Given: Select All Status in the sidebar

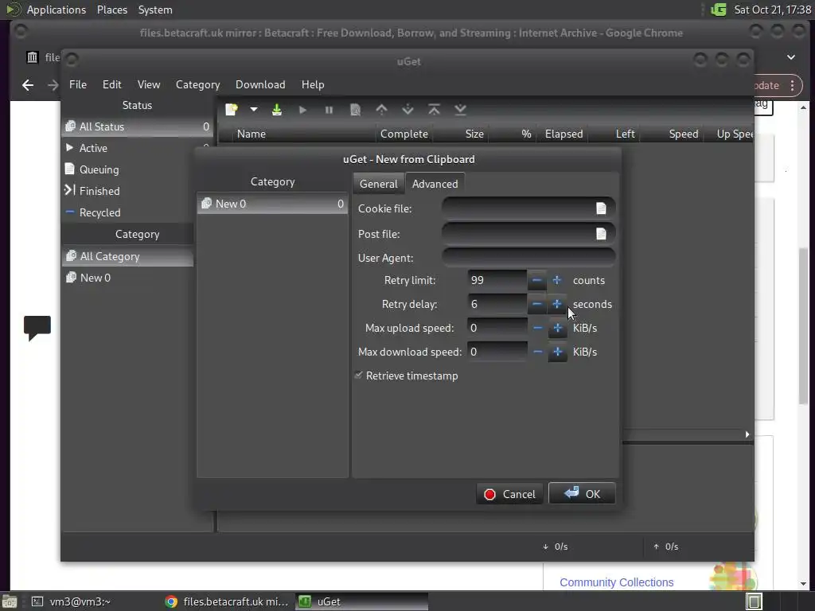Looking at the screenshot, I should click(x=137, y=126).
